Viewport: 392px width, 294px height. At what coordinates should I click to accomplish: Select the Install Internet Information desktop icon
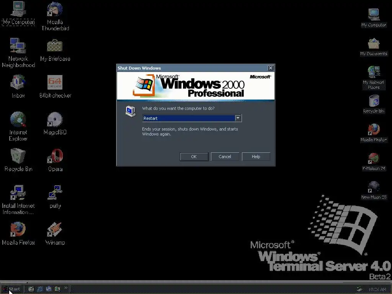coord(18,199)
